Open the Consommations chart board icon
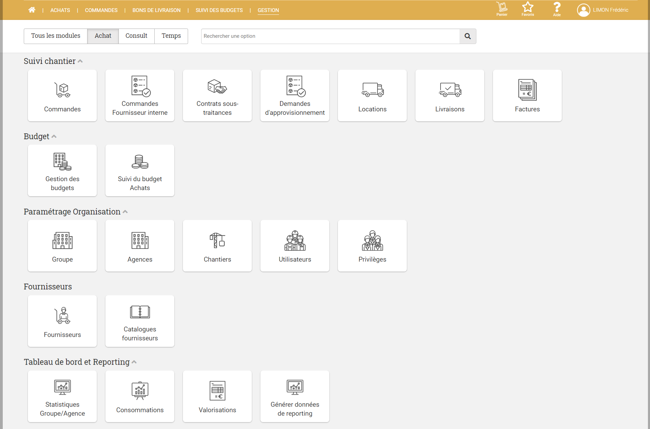 point(140,390)
